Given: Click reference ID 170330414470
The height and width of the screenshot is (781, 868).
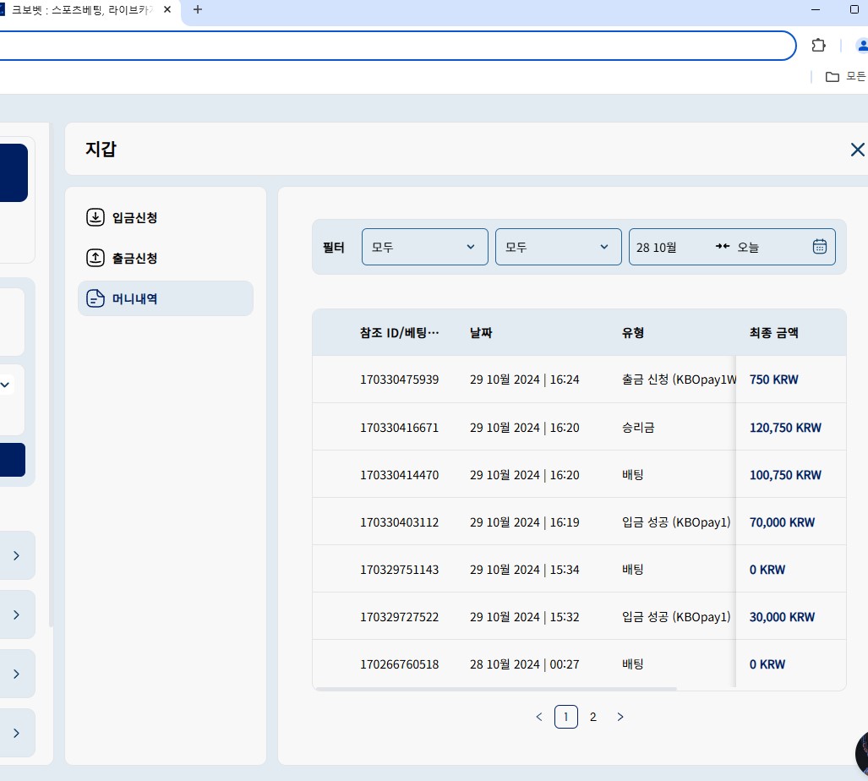Looking at the screenshot, I should tap(399, 475).
